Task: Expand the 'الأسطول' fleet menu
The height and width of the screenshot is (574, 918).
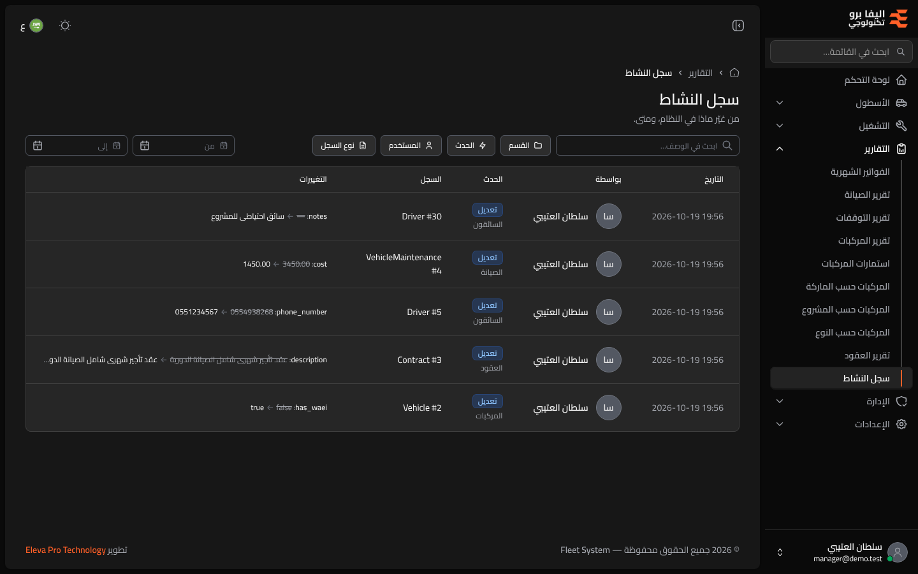Action: [841, 103]
